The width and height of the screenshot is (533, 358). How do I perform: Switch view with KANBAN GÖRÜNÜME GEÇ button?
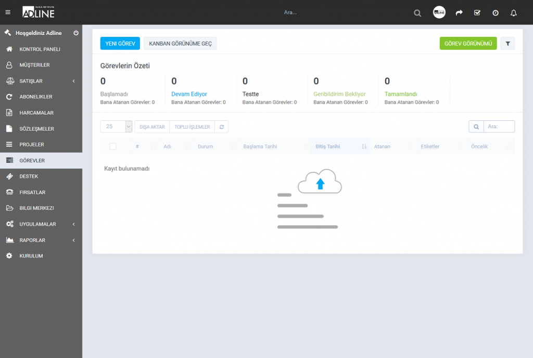180,44
